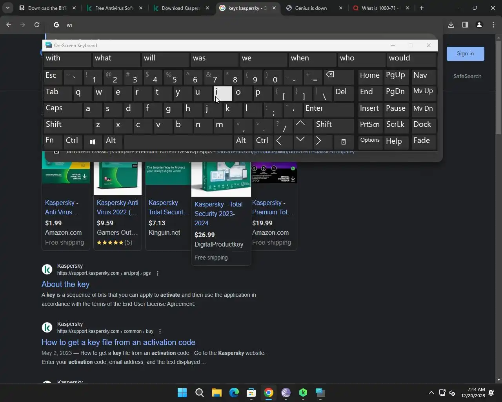Toggle the left Shift key
The image size is (502, 402).
tap(67, 126)
